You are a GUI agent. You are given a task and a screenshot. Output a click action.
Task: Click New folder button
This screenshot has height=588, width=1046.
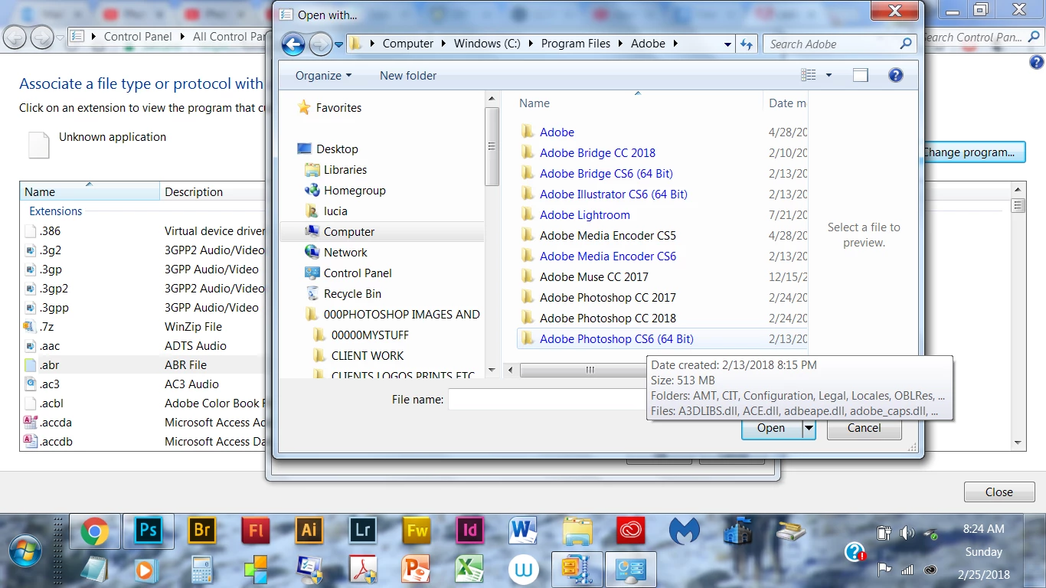pyautogui.click(x=408, y=75)
